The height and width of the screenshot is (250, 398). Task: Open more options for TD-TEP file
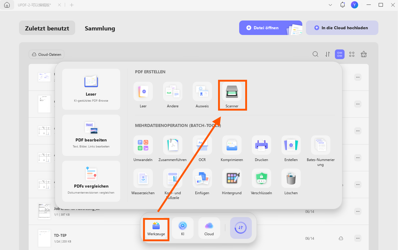(358, 238)
